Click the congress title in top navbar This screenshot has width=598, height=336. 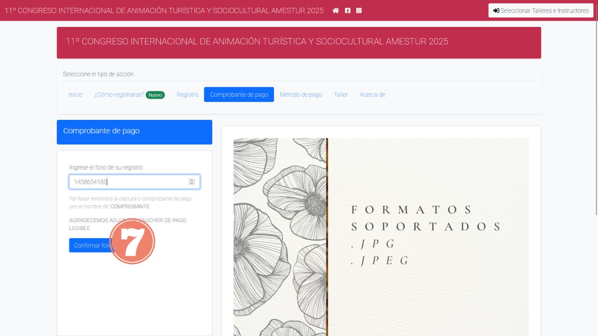[164, 11]
